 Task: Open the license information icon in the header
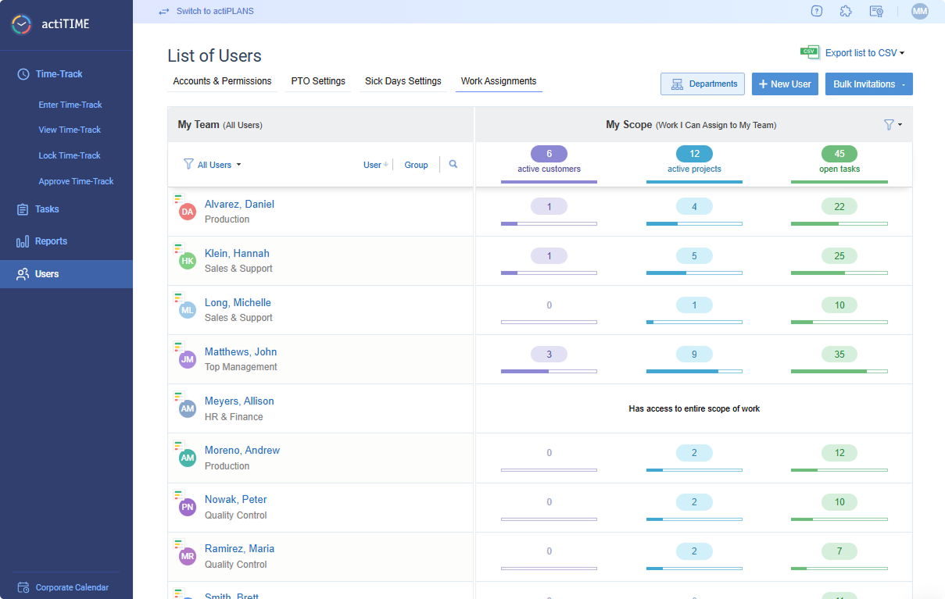(876, 11)
